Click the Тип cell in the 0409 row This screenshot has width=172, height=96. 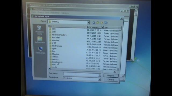coord(111,31)
